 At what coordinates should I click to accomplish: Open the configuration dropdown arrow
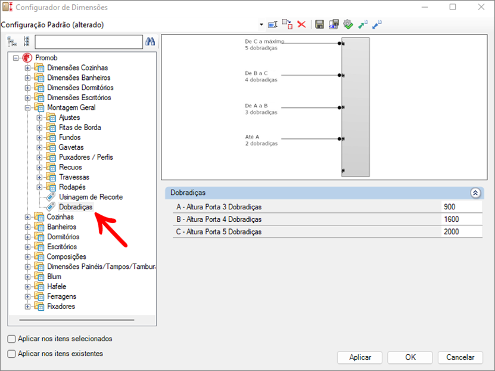261,24
